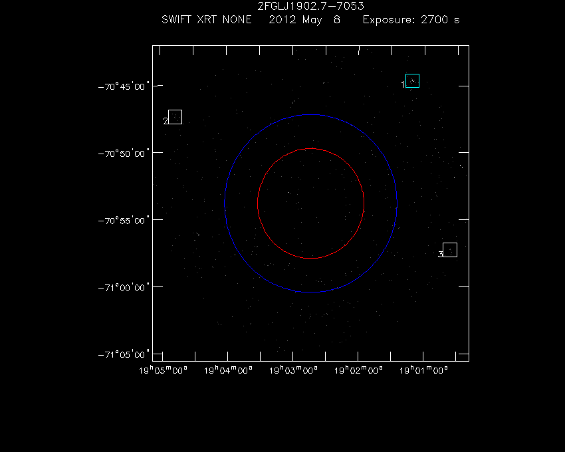Click the right ascension label 19h02m00s
This screenshot has height=452, width=565.
(x=358, y=370)
